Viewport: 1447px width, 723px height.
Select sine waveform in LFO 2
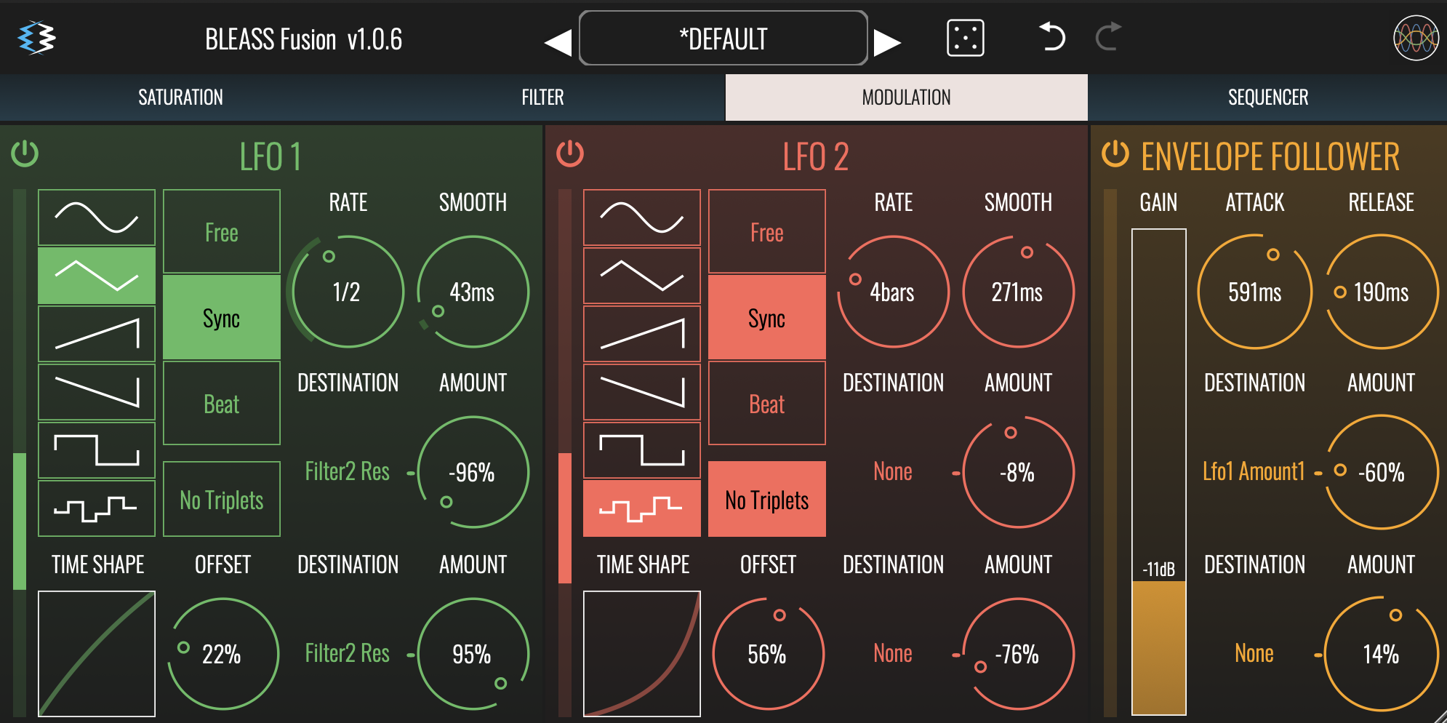642,217
